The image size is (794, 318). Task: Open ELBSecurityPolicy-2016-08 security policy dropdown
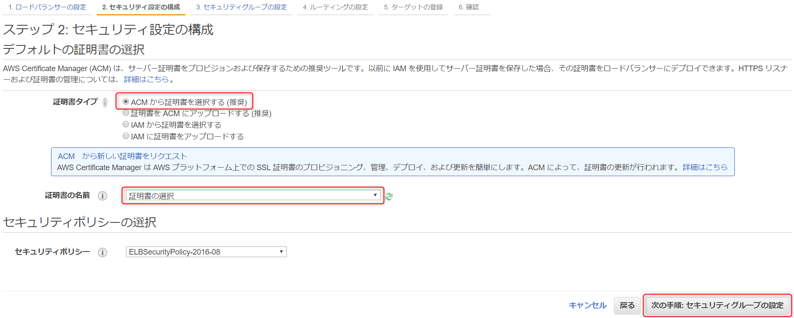[x=206, y=252]
